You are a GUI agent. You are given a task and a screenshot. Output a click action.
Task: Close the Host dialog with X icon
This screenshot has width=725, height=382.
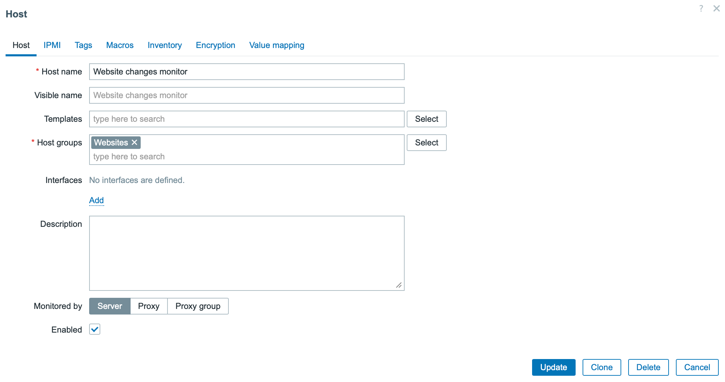coord(716,8)
